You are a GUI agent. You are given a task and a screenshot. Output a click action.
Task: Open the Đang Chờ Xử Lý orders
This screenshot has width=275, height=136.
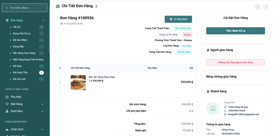coord(22,34)
